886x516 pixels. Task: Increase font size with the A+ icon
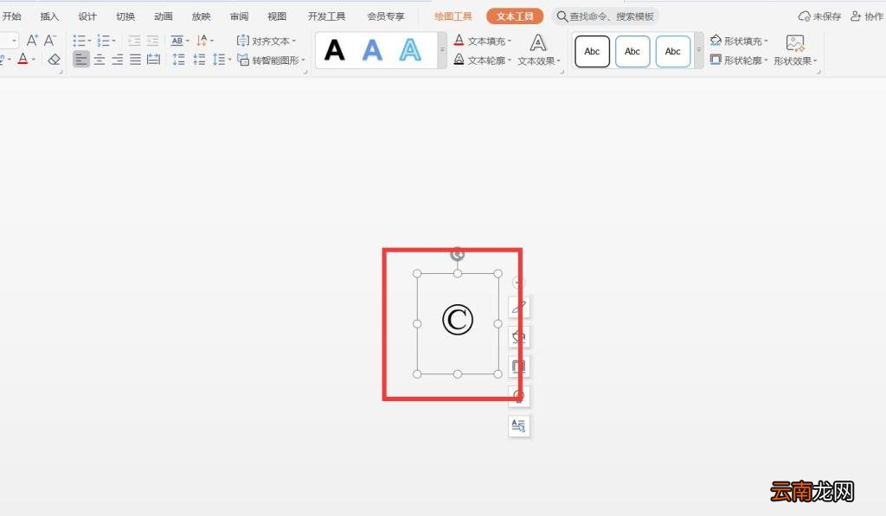click(x=32, y=40)
